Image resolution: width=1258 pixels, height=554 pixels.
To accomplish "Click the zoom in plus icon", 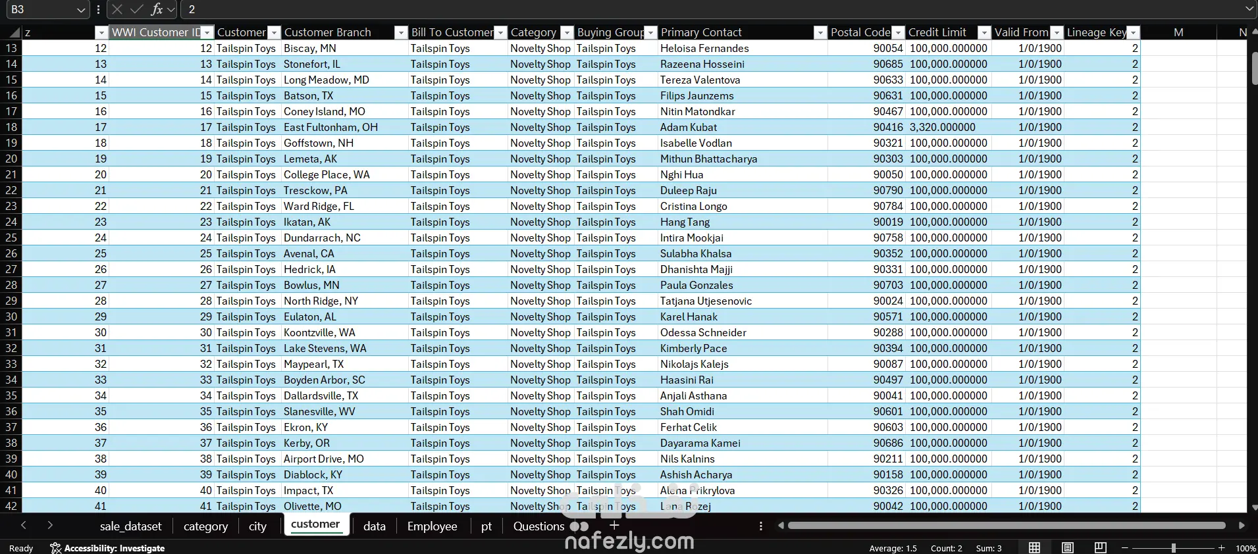I will (x=1221, y=547).
